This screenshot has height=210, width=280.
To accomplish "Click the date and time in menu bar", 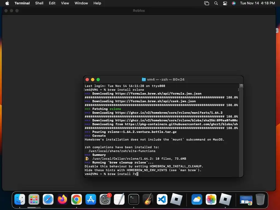I will pyautogui.click(x=257, y=3).
